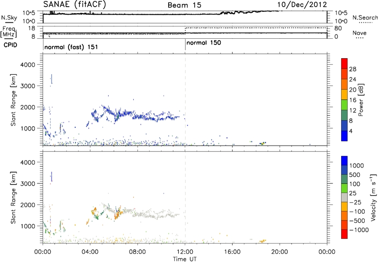Click the "−1000" label on Velocity color bar
The height and width of the screenshot is (262, 378).
pos(359,230)
